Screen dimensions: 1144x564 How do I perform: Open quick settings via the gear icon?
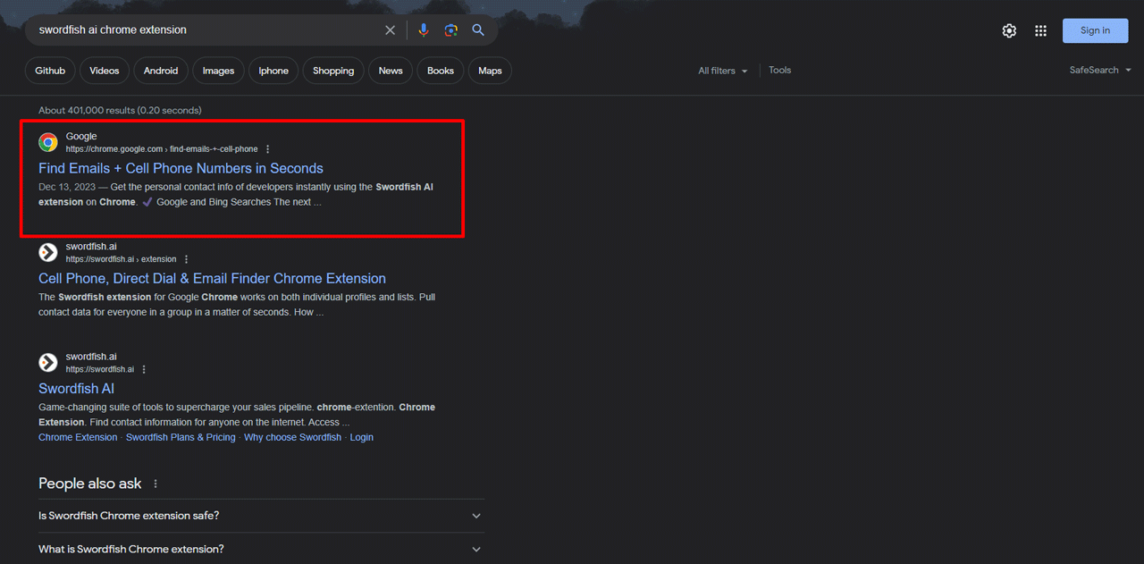pos(1009,29)
